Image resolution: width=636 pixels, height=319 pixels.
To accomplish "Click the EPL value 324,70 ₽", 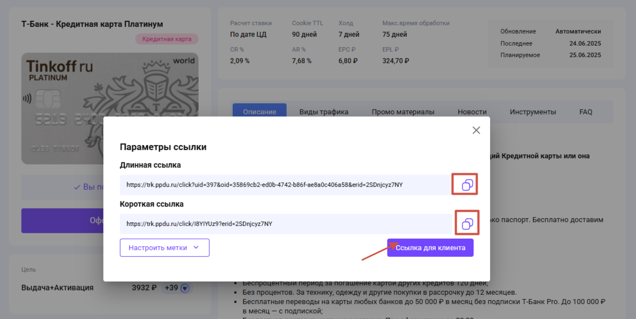I will (396, 61).
